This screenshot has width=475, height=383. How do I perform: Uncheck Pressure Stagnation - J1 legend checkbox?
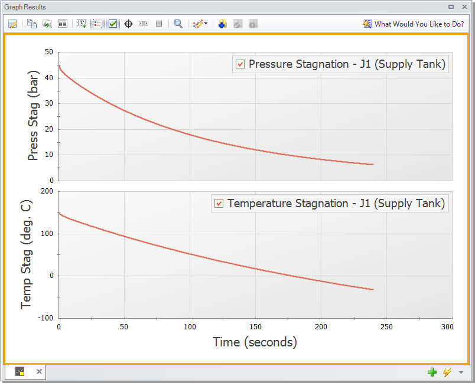coord(240,64)
